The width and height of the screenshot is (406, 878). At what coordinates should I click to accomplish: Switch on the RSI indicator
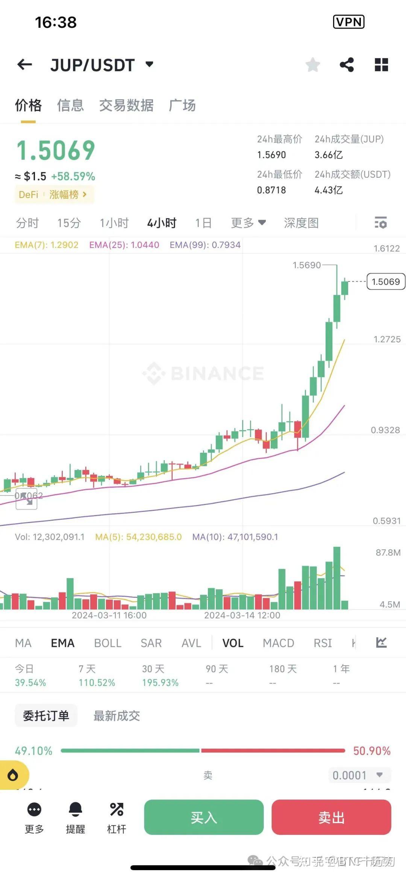[323, 643]
